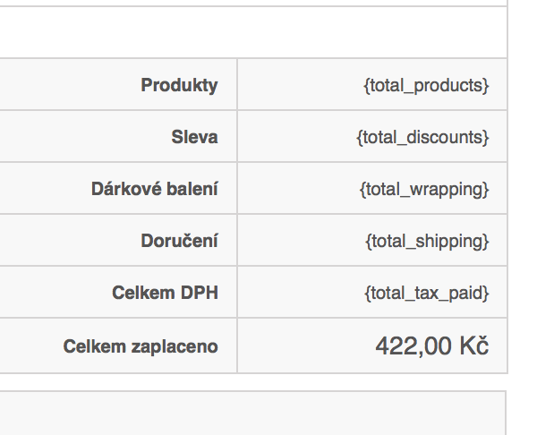This screenshot has height=435, width=537.
Task: Click the Celkem zaplaceno label
Action: (141, 346)
